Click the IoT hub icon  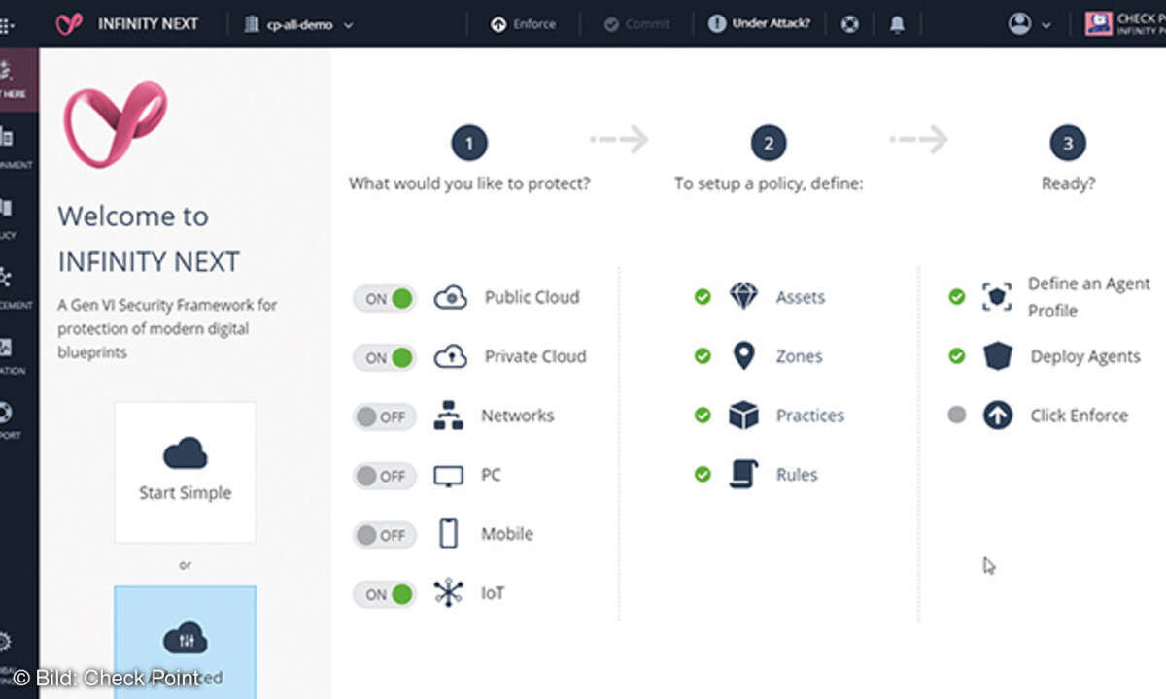[x=448, y=593]
